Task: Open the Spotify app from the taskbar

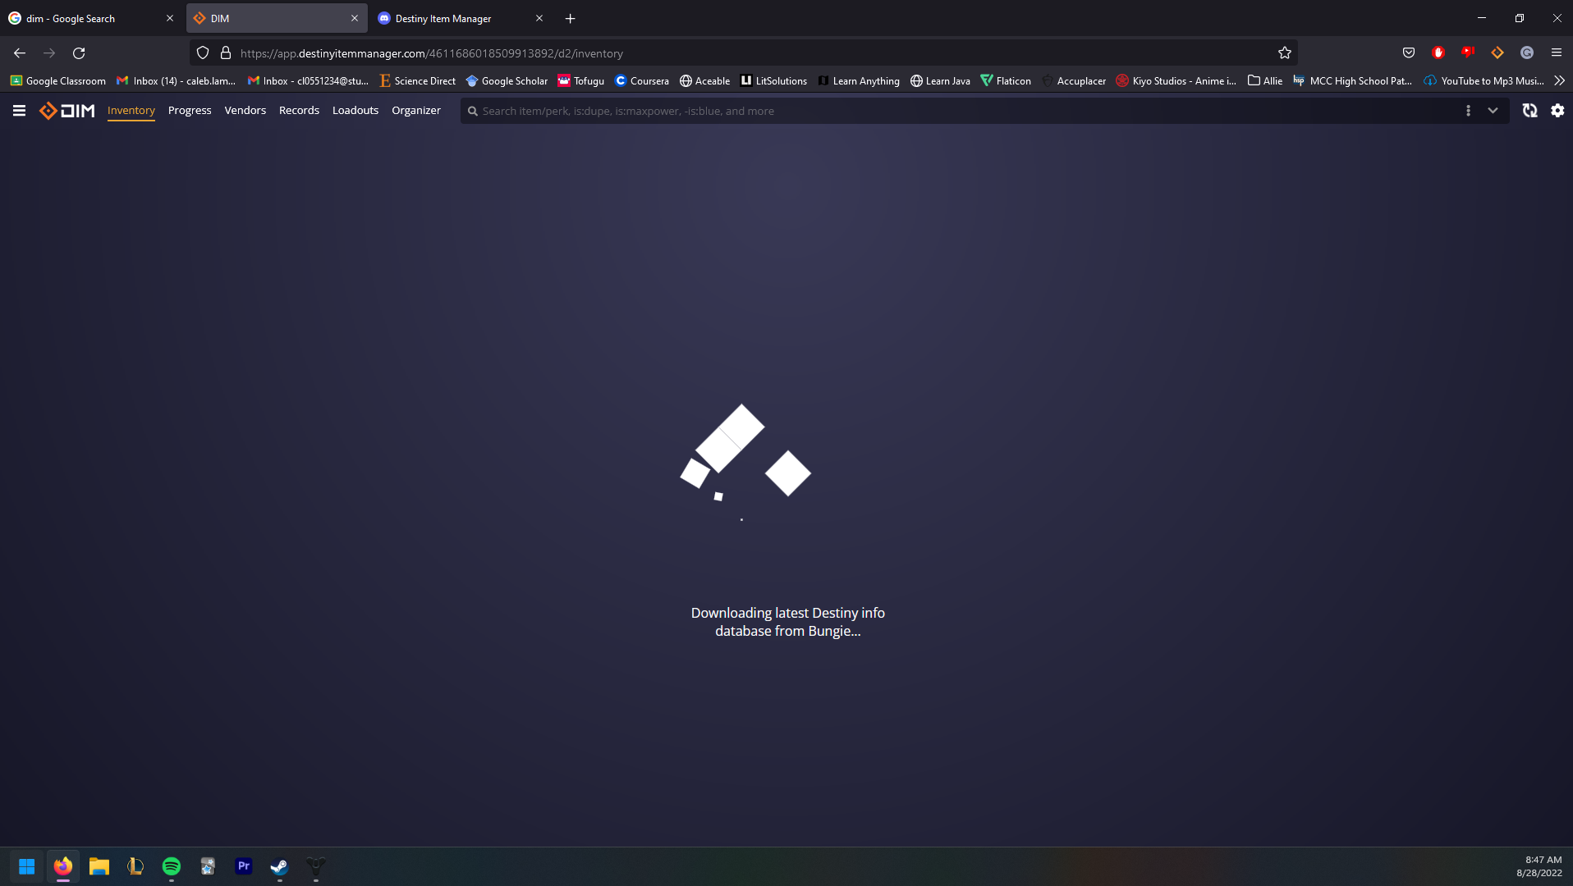Action: (171, 866)
